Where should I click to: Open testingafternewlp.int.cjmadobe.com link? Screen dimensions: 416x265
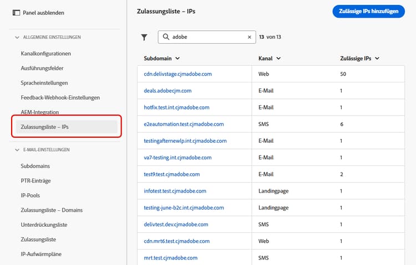[x=185, y=141]
